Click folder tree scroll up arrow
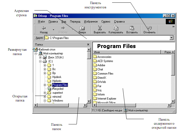Viewport: 188px width, 133px height. point(89,50)
